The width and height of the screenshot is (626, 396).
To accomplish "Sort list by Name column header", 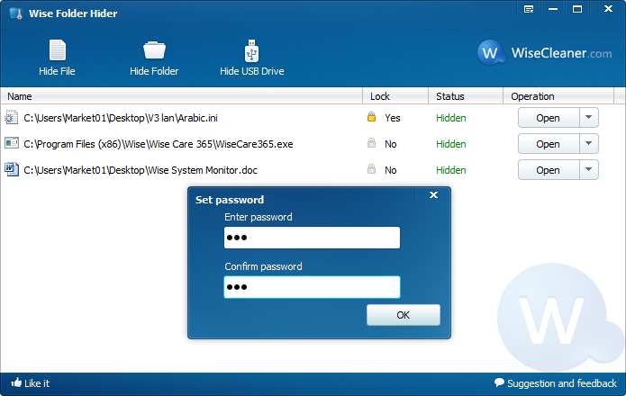I will point(182,96).
